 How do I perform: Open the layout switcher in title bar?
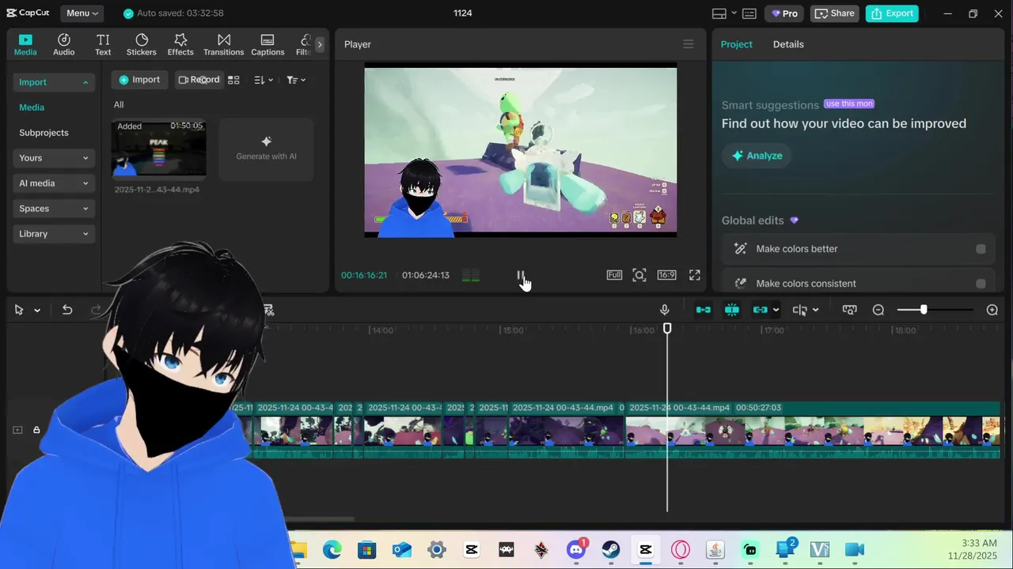pyautogui.click(x=723, y=13)
